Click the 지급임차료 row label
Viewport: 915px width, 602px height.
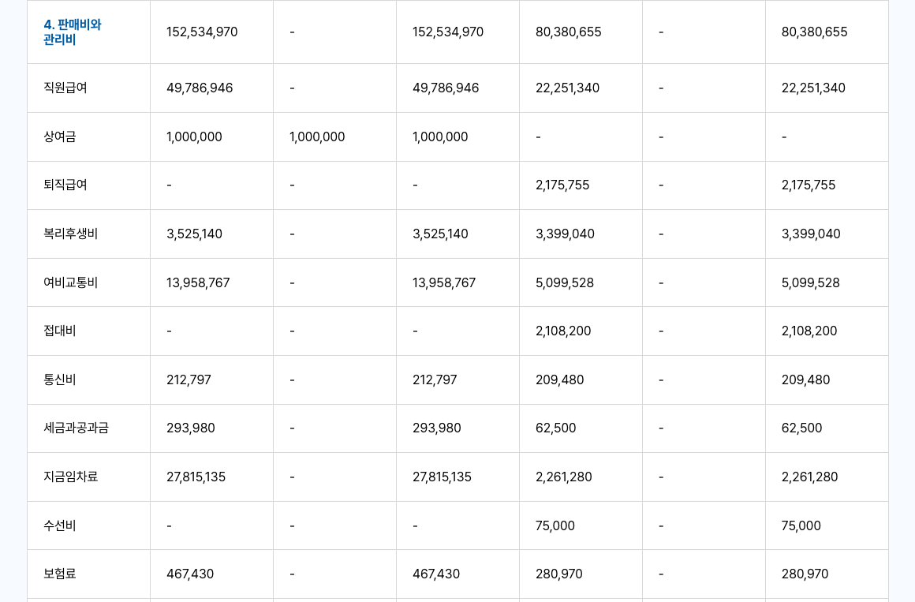[71, 477]
